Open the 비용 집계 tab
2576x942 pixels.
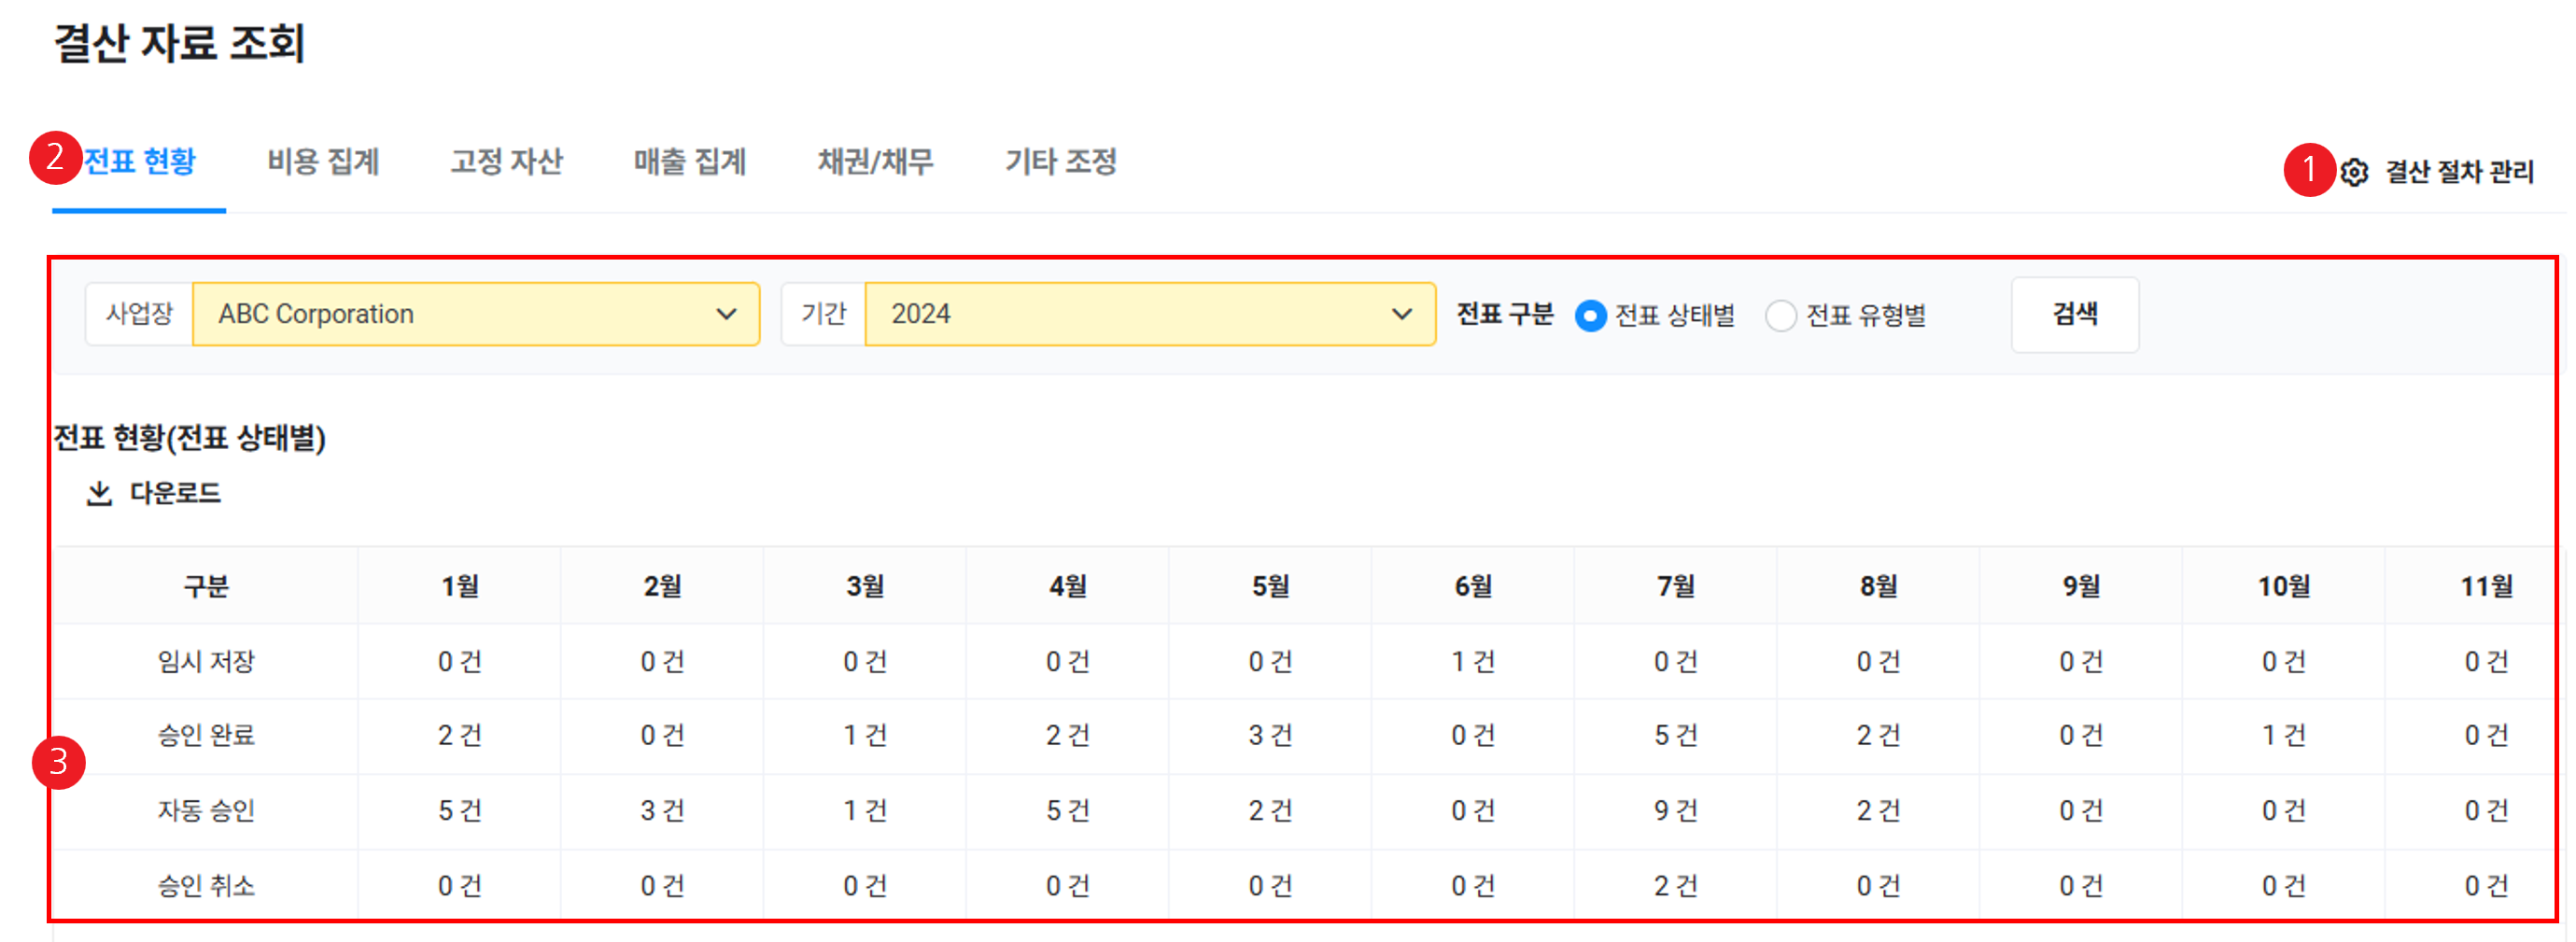(x=323, y=162)
